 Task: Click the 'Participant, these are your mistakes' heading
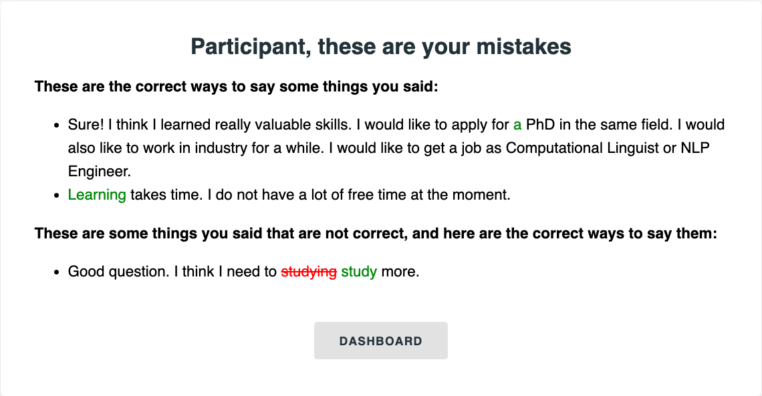click(x=381, y=47)
